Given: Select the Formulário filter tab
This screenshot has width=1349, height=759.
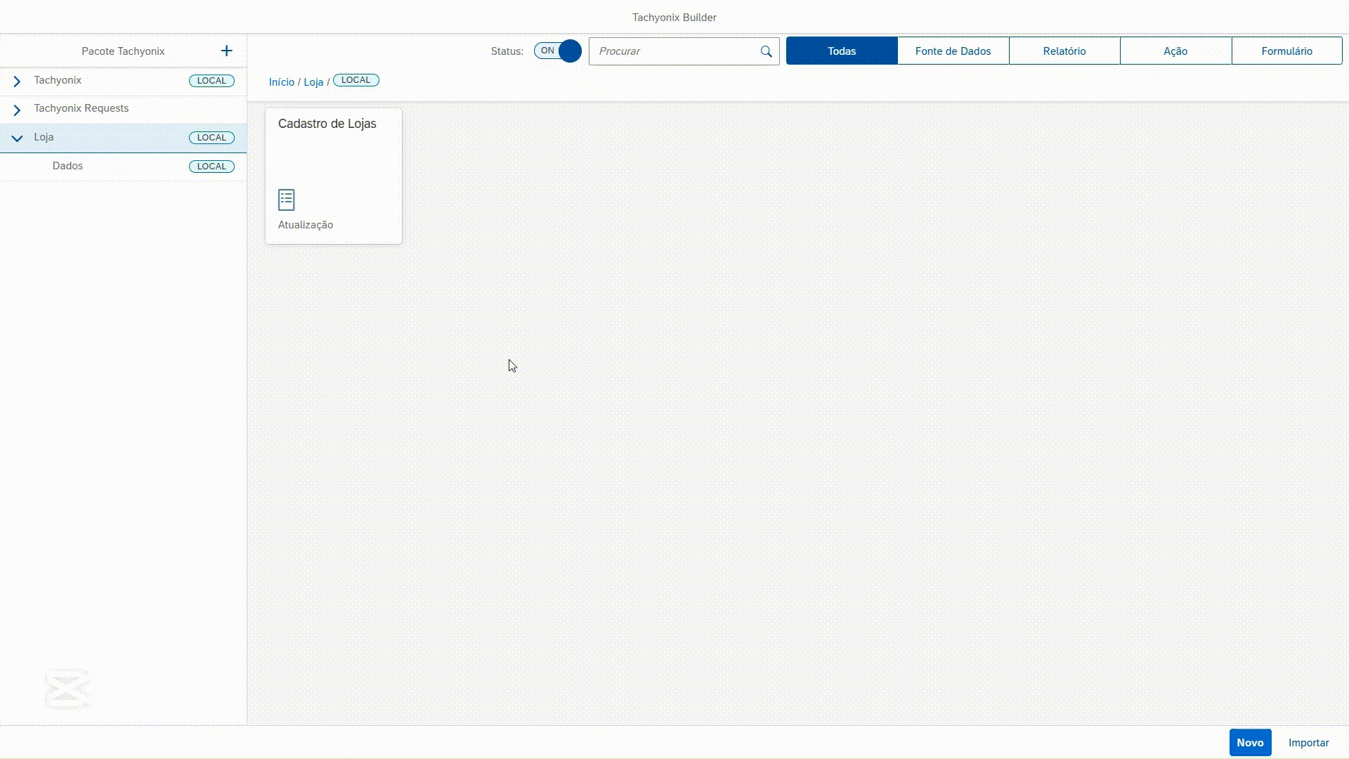Looking at the screenshot, I should pyautogui.click(x=1286, y=51).
